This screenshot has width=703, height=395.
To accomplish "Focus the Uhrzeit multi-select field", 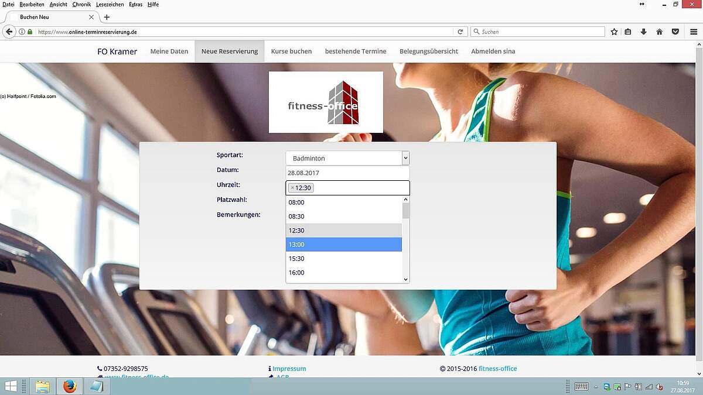I will pyautogui.click(x=347, y=188).
